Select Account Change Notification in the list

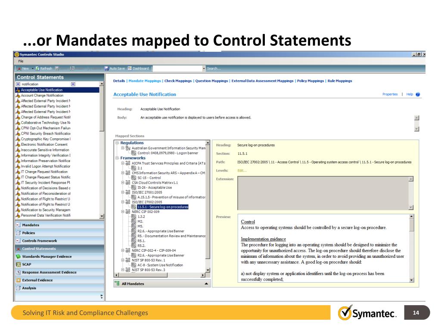click(42, 95)
